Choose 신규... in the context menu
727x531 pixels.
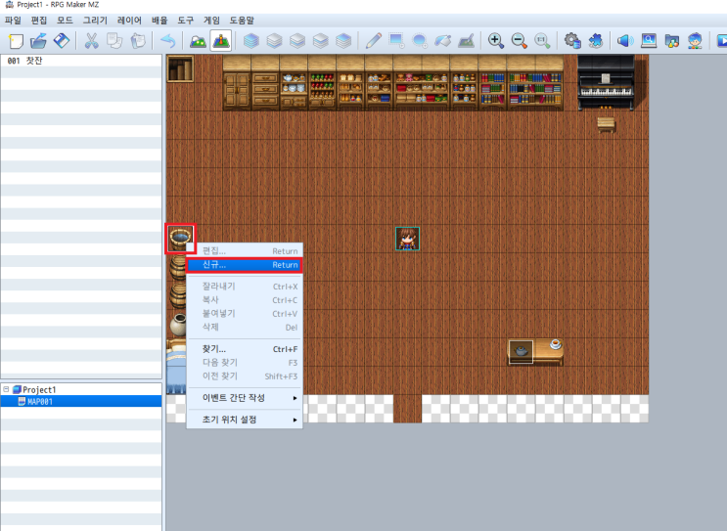click(245, 265)
